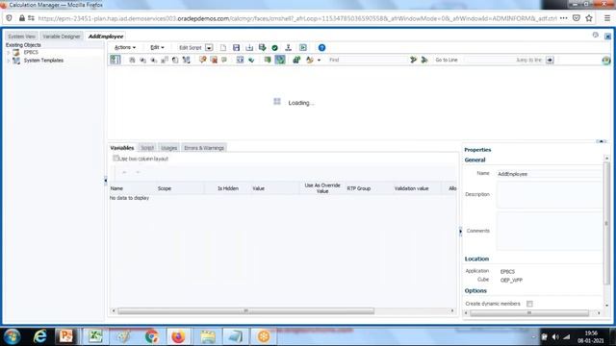Validate the rule with the green checkmark icon
This screenshot has width=616, height=346.
pos(275,48)
